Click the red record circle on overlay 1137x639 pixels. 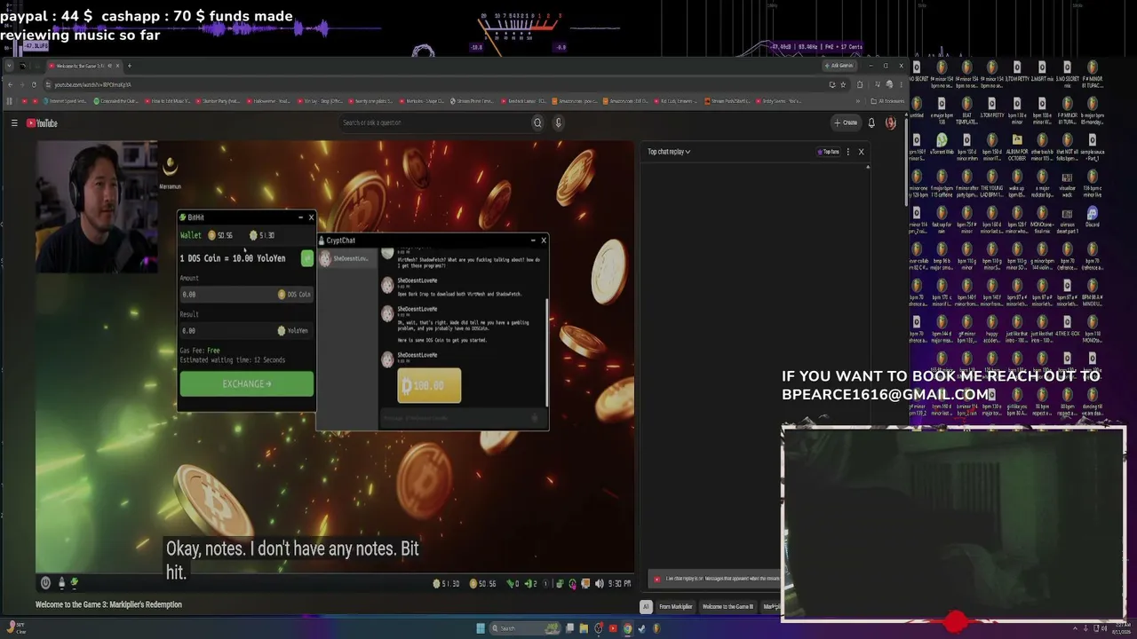[956, 622]
